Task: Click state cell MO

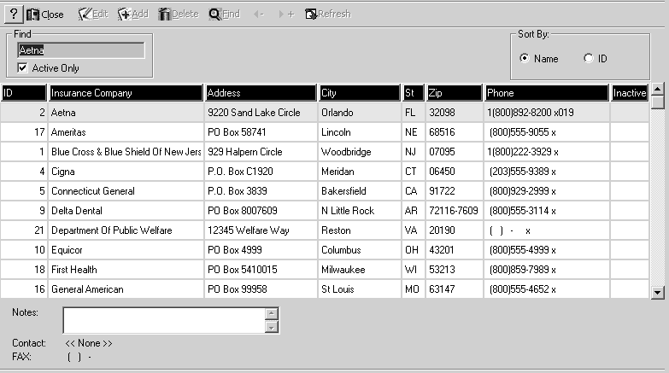Action: click(x=412, y=289)
